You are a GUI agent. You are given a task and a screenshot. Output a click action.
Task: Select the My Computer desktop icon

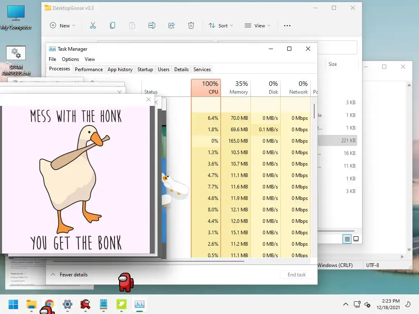[16, 17]
